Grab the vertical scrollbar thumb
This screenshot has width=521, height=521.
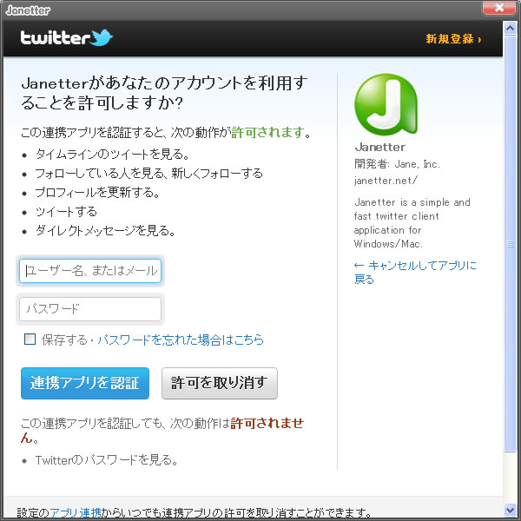510,244
